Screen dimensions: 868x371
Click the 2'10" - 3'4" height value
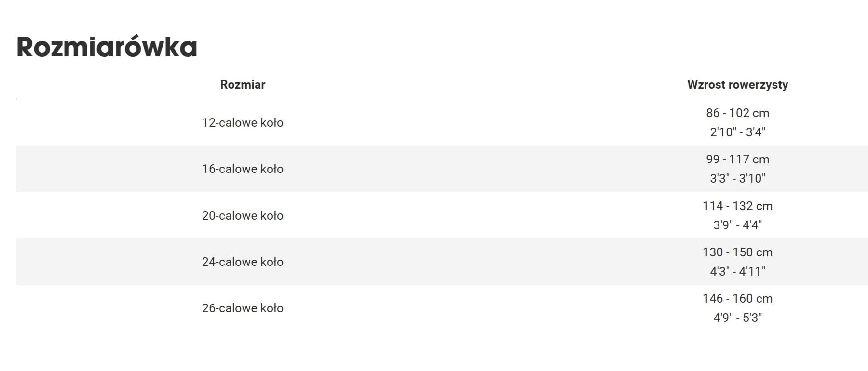coord(737,132)
